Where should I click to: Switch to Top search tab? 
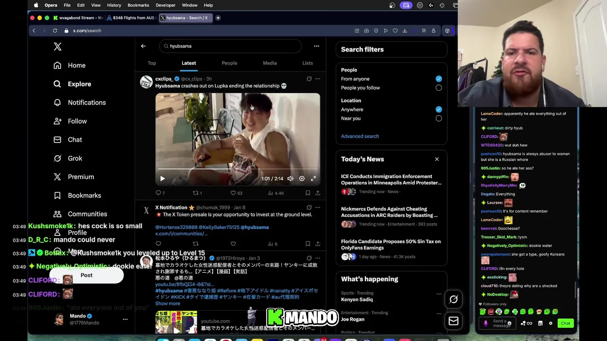tap(152, 63)
